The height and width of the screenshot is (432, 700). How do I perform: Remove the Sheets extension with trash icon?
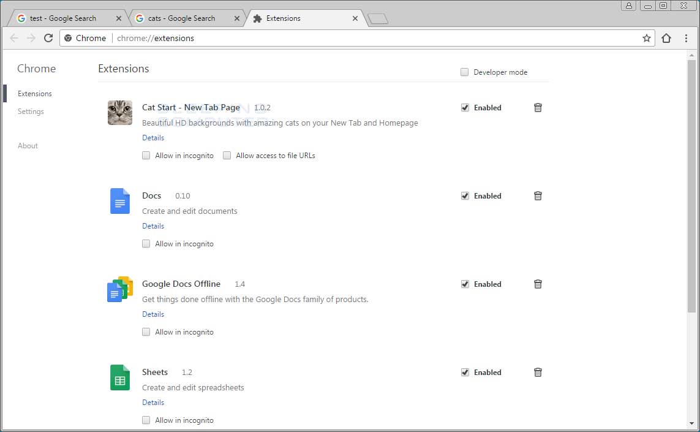coord(538,373)
